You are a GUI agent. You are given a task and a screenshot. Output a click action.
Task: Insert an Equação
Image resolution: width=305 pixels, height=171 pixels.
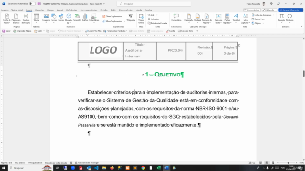pos(282,19)
